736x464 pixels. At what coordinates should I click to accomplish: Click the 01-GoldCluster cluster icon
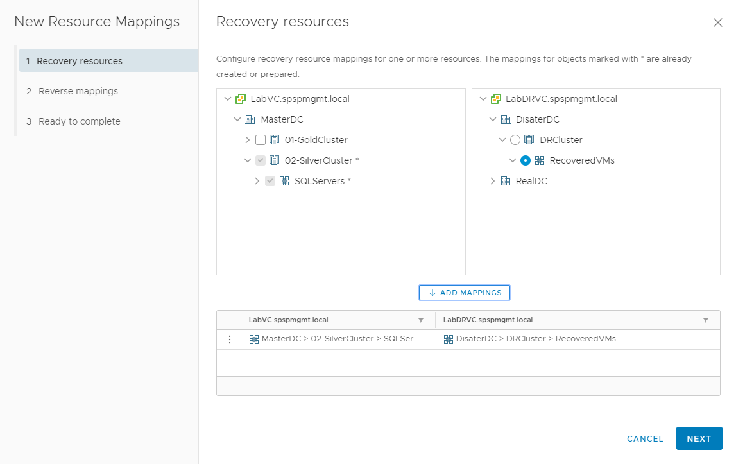[275, 140]
